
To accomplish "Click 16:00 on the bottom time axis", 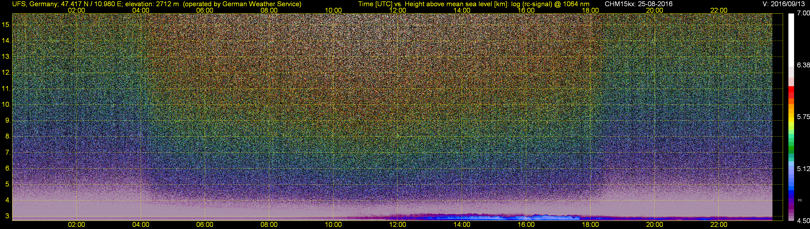I will click(x=526, y=225).
